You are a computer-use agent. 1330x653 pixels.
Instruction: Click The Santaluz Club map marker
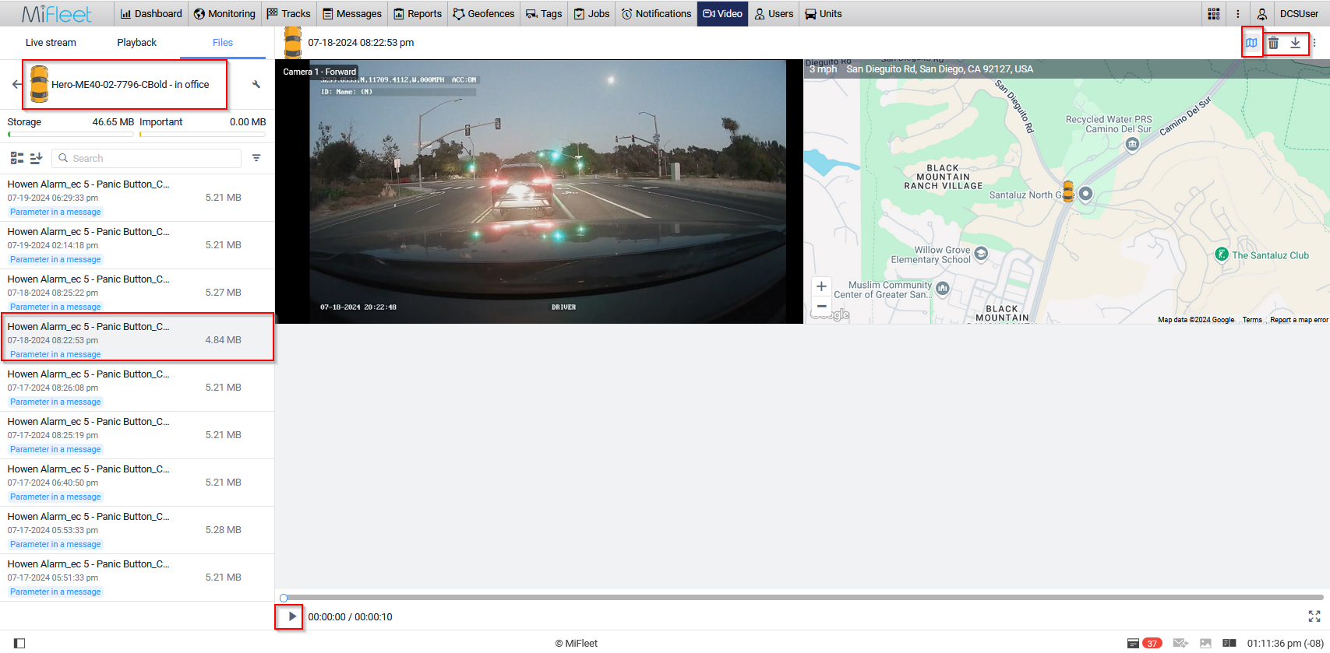pyautogui.click(x=1222, y=254)
